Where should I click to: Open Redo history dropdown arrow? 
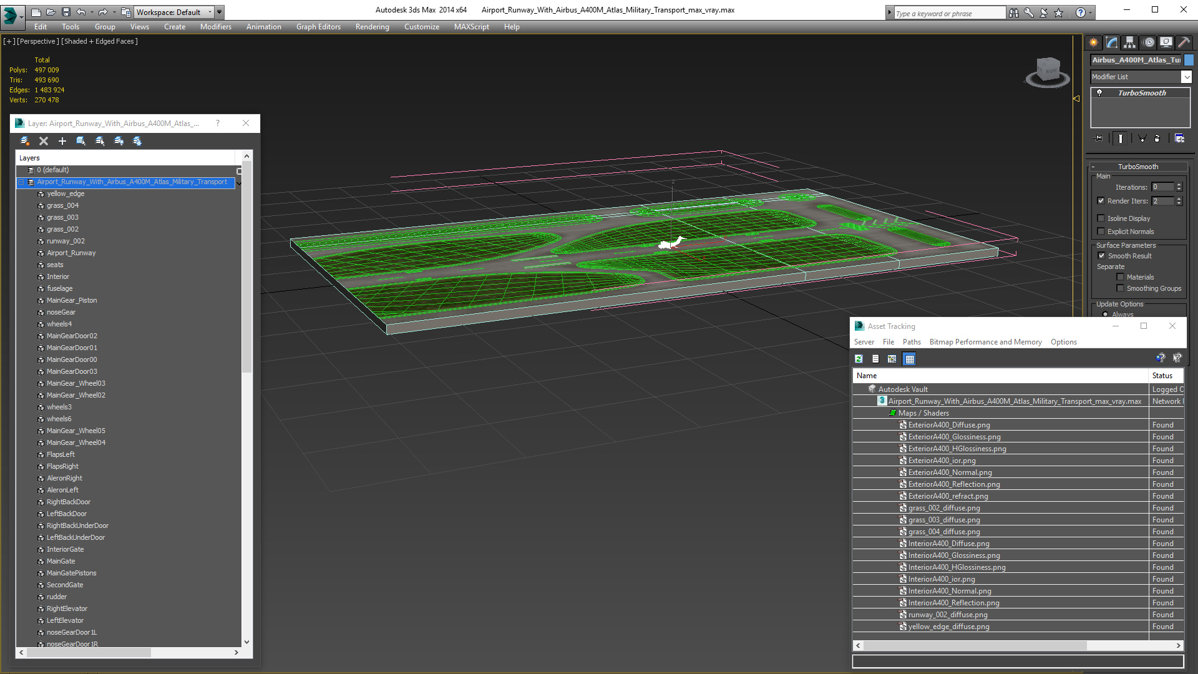tap(114, 12)
